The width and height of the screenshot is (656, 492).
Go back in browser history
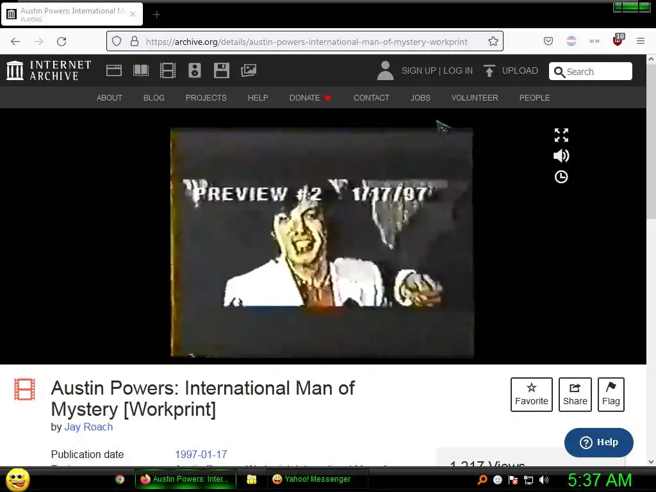click(x=15, y=42)
